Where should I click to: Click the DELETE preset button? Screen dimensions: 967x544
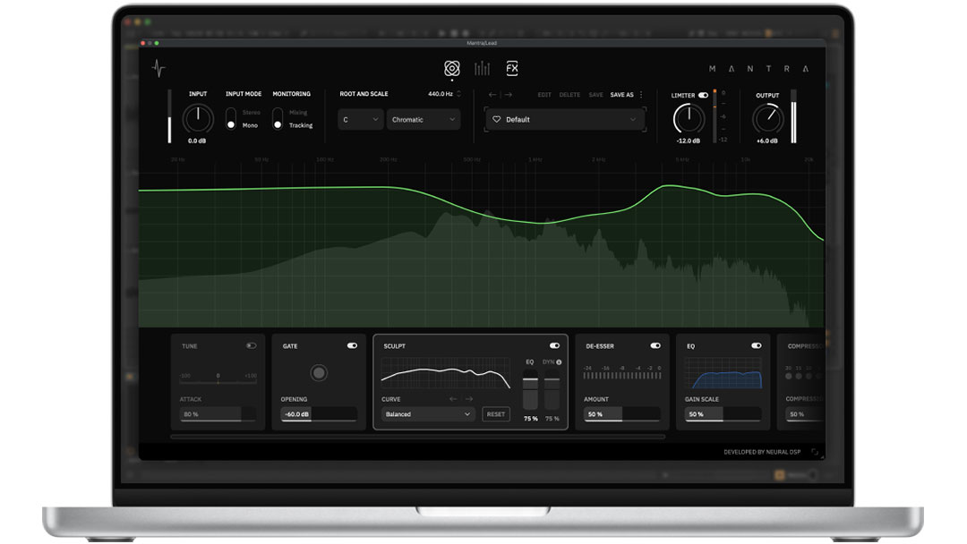(569, 95)
